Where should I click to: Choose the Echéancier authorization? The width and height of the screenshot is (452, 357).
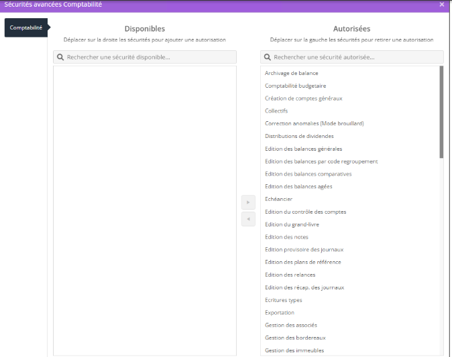pyautogui.click(x=278, y=199)
